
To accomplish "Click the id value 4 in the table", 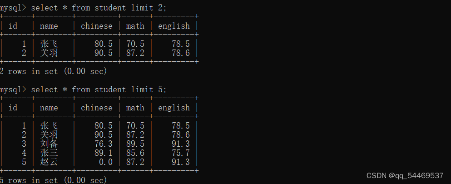I will click(x=24, y=153).
